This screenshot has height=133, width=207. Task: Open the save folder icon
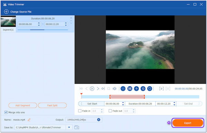(77, 128)
